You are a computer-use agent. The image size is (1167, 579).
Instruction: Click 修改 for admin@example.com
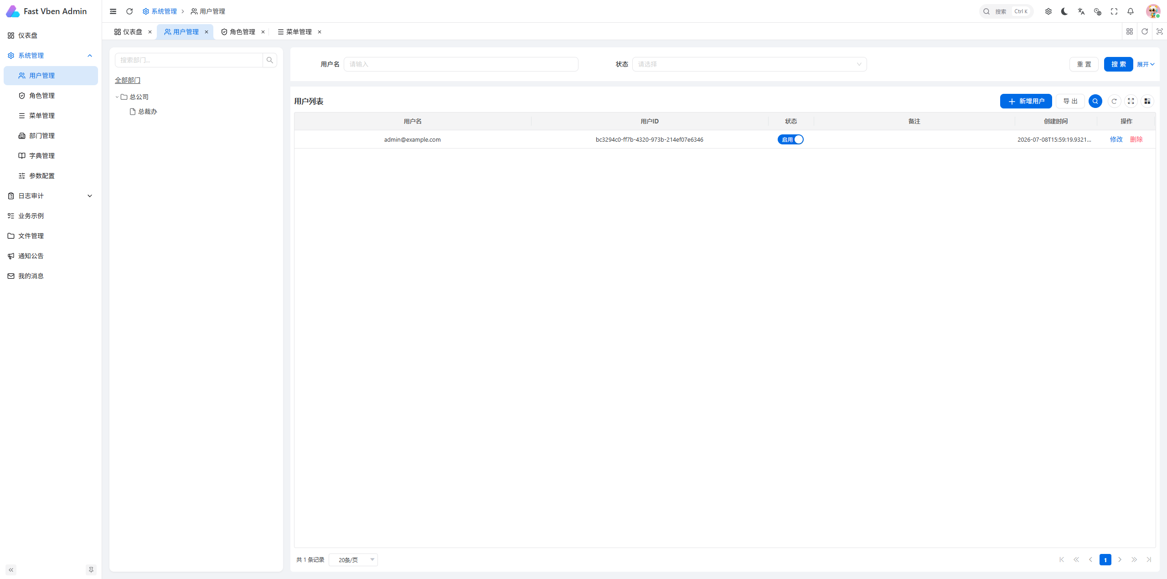1116,139
